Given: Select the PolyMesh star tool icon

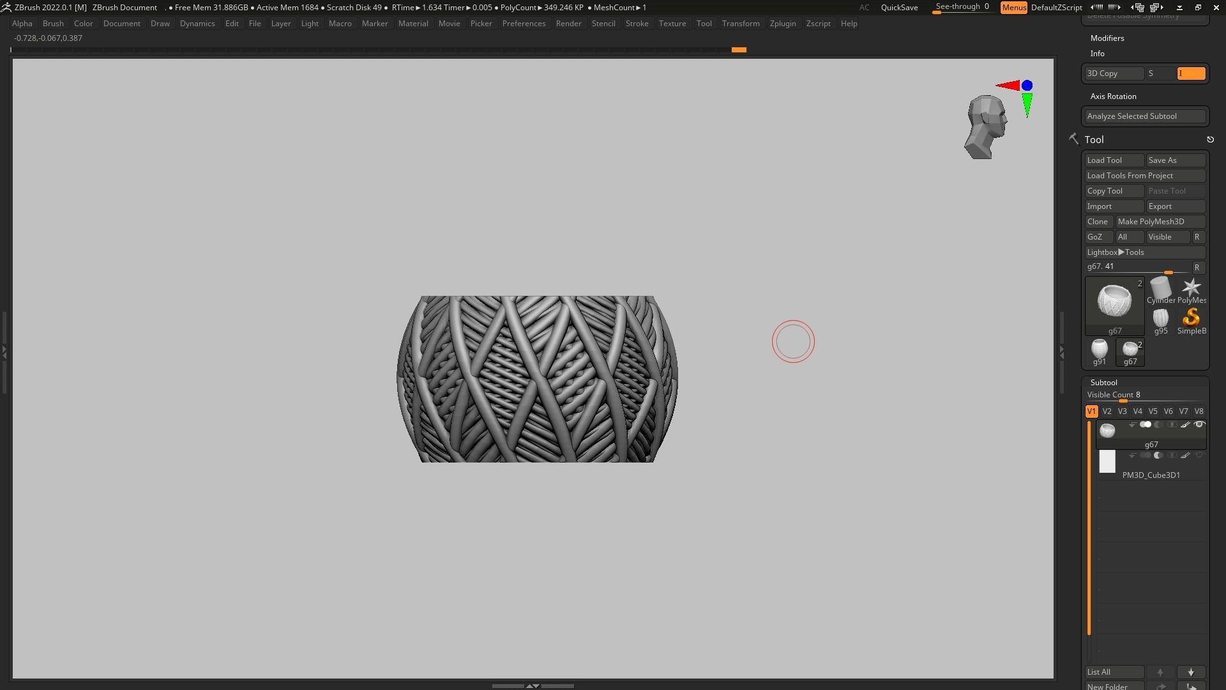Looking at the screenshot, I should 1191,288.
